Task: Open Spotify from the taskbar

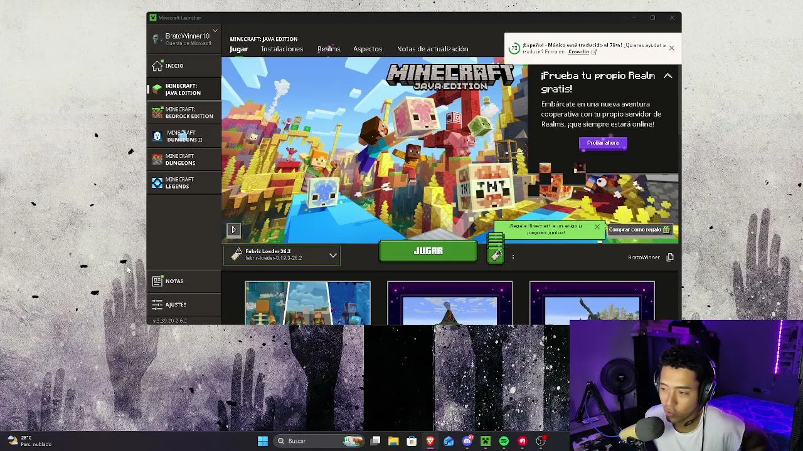Action: coord(504,441)
